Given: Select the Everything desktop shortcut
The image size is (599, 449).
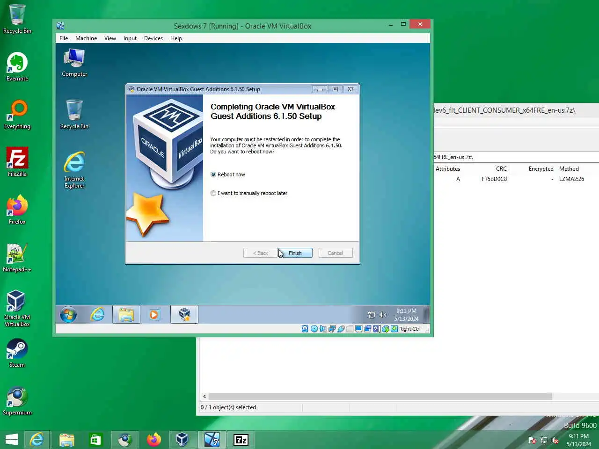Looking at the screenshot, I should pos(17,115).
